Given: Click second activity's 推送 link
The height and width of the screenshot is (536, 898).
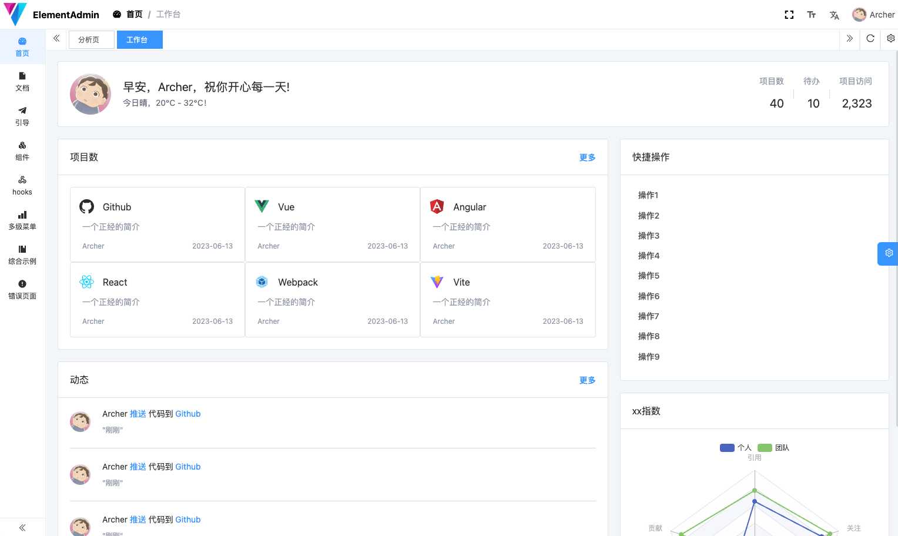Looking at the screenshot, I should point(138,467).
